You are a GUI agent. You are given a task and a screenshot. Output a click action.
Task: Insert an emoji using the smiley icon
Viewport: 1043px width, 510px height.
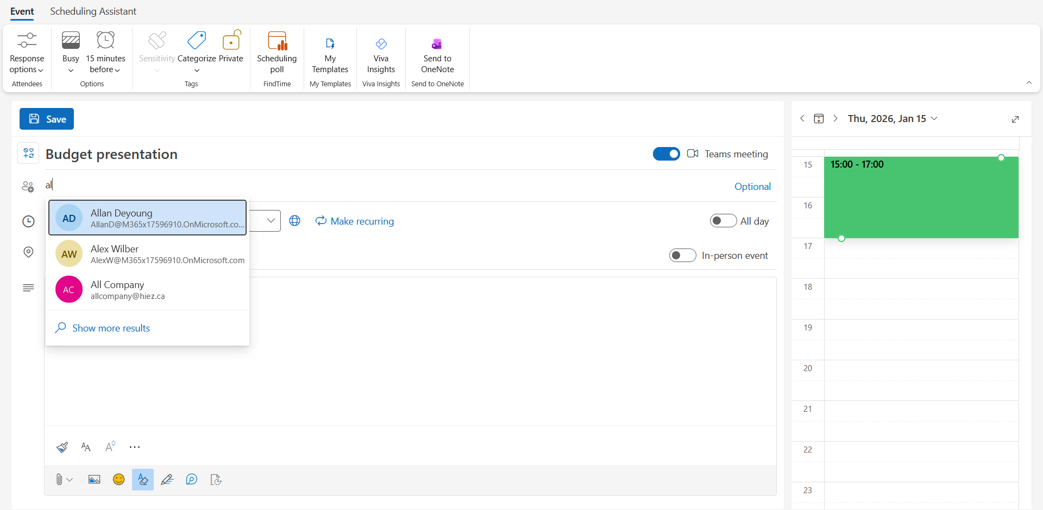coord(118,480)
